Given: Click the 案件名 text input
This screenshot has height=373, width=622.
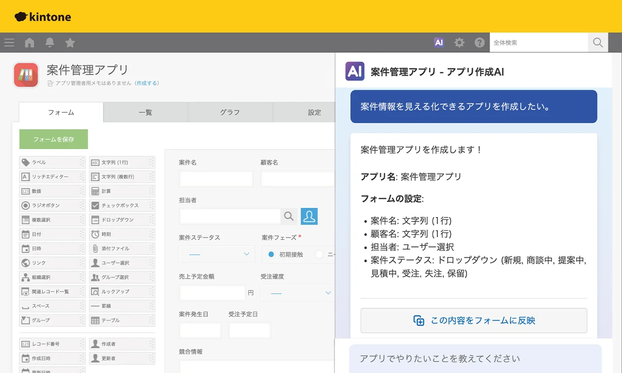Looking at the screenshot, I should point(216,179).
